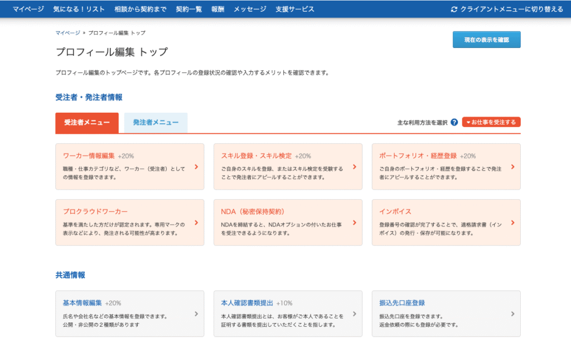Click the 共通情報 section heading

click(x=70, y=275)
